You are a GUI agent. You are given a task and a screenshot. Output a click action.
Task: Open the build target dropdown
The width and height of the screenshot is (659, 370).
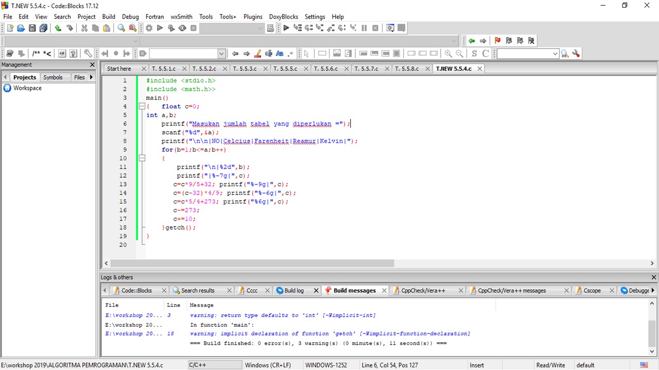pyautogui.click(x=260, y=28)
